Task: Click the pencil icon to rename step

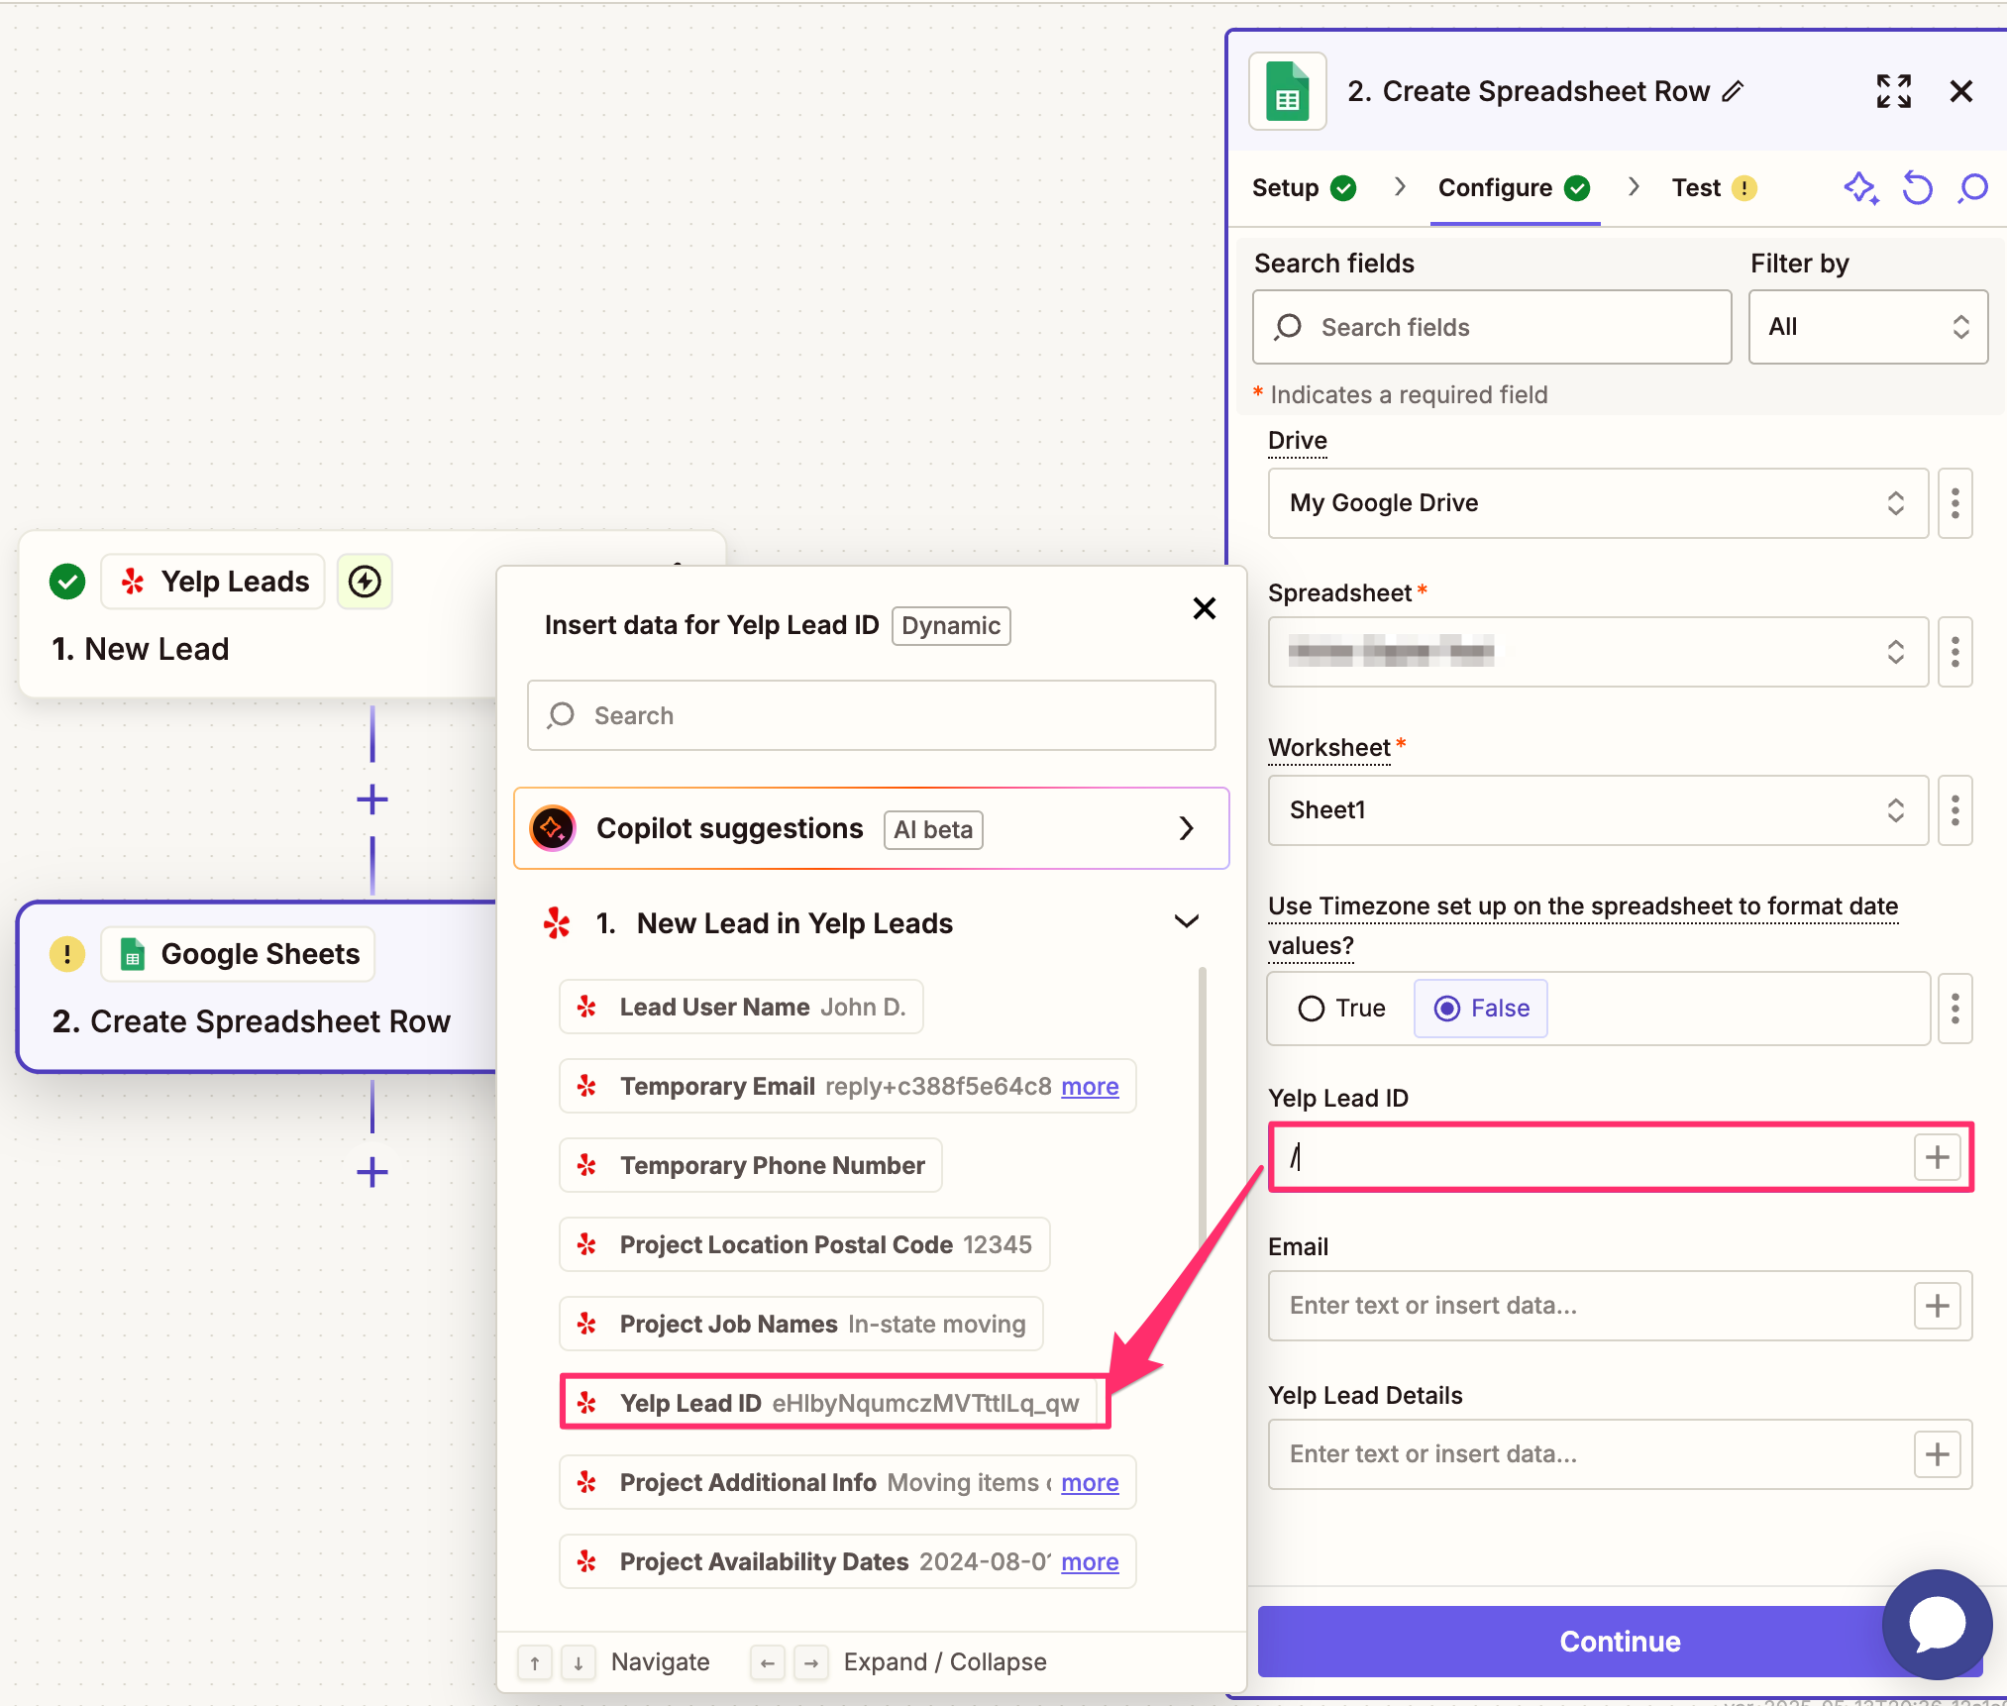Action: point(1733,91)
